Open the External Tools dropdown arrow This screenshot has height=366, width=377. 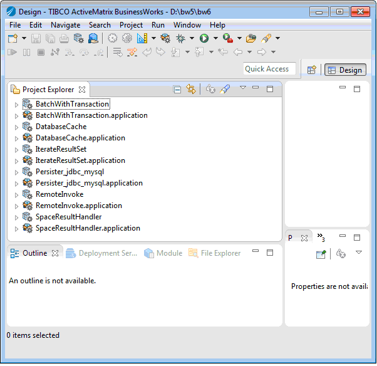[239, 38]
